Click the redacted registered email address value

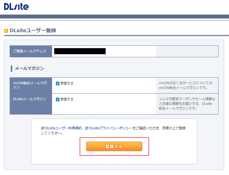80,51
